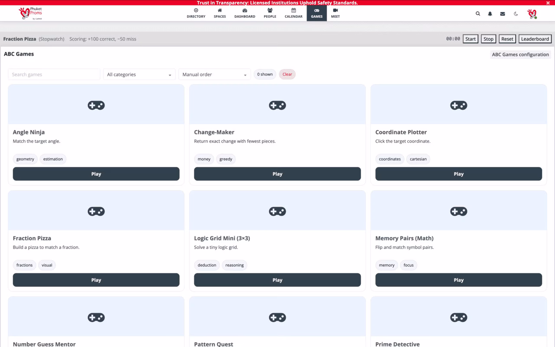
Task: Click the Phuket Proms logo
Action: [x=30, y=13]
